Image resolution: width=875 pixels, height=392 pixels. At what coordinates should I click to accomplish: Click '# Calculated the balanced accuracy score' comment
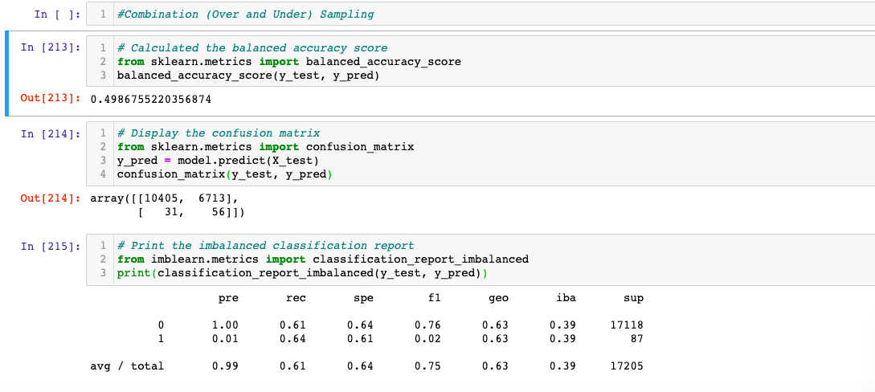click(x=252, y=48)
